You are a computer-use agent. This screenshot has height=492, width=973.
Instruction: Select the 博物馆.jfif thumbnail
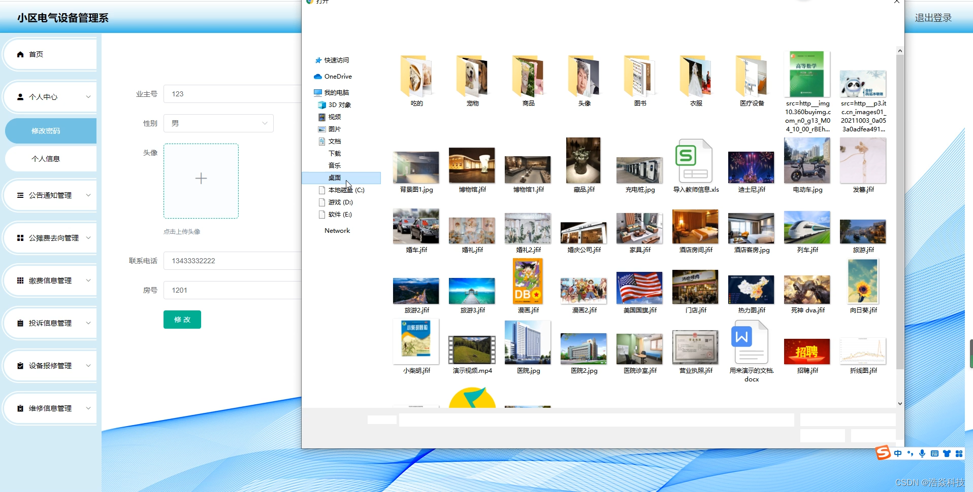[x=472, y=165]
